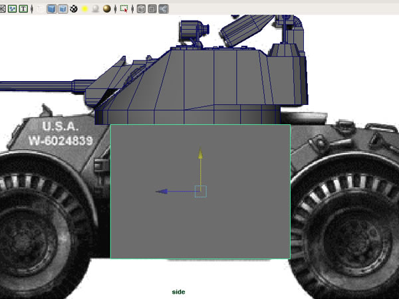The image size is (399, 299).
Task: Click the blue nodes icon with green border
Action: tap(12, 9)
